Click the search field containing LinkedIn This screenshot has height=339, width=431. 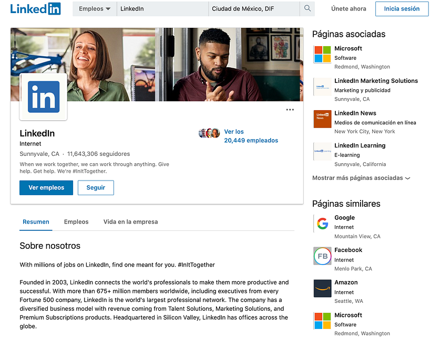[x=162, y=9]
